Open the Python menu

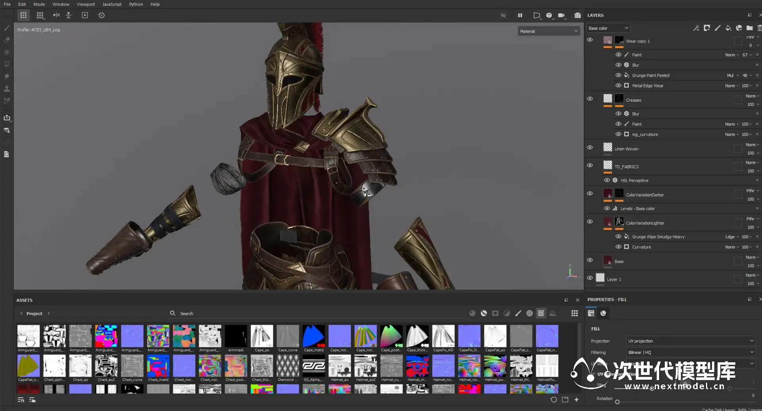pos(136,4)
